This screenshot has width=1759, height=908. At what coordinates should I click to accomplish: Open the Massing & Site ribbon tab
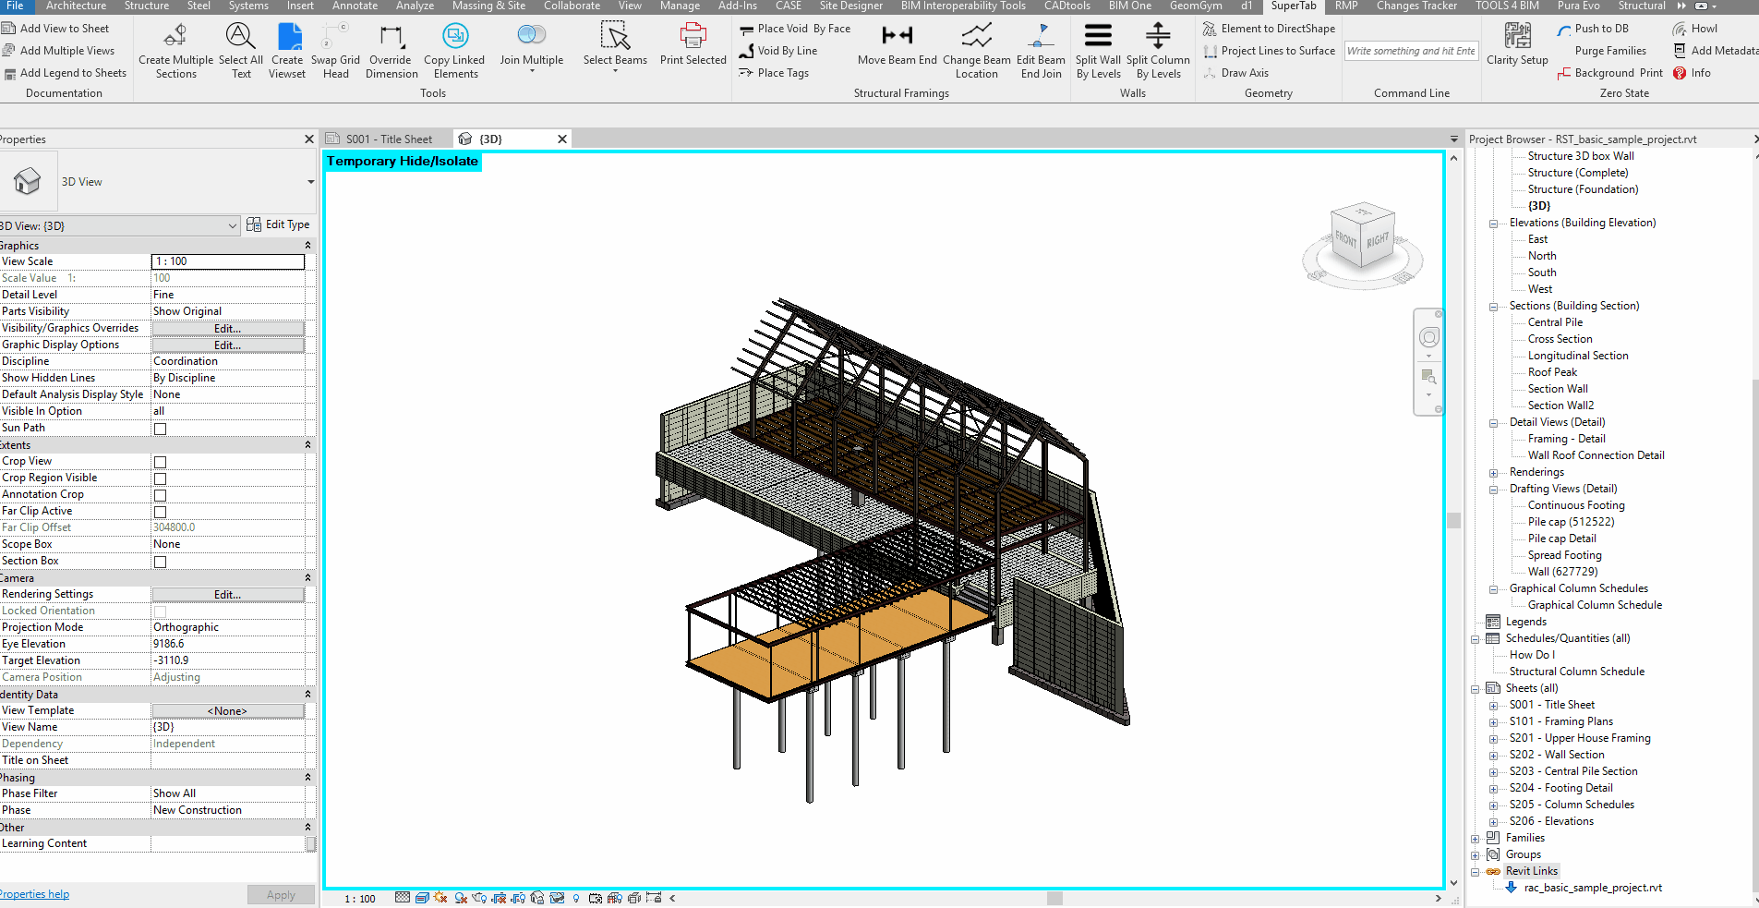488,6
